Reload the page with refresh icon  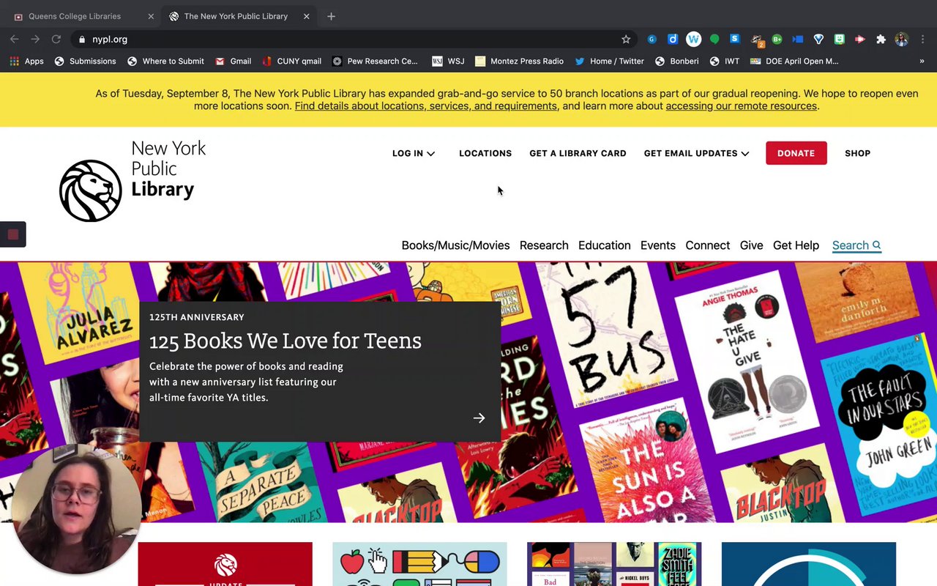[x=56, y=39]
